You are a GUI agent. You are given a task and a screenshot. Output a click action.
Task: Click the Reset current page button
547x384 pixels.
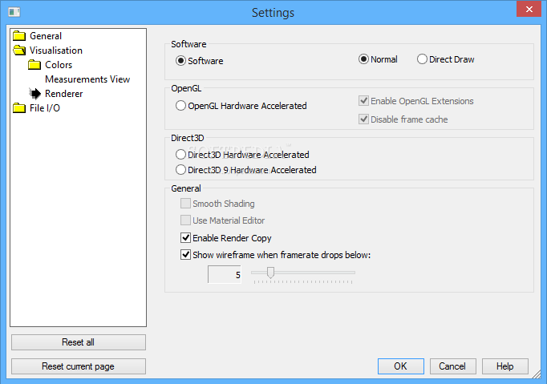(x=79, y=366)
